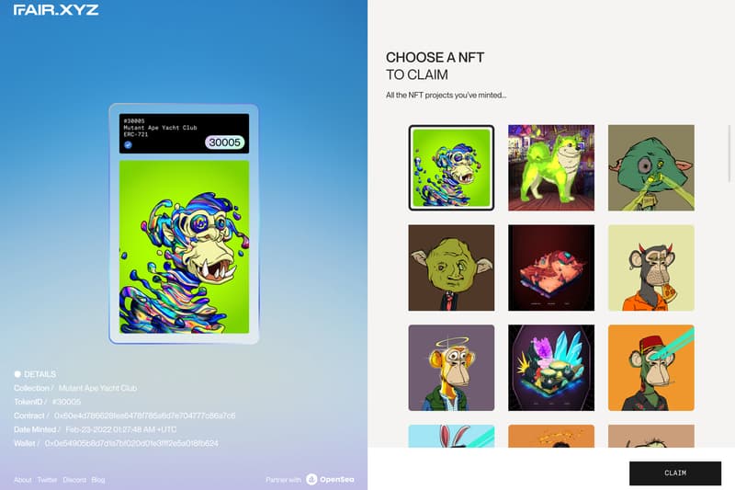Choose the green goblin laser-eye NFT
This screenshot has height=490, width=735.
651,168
